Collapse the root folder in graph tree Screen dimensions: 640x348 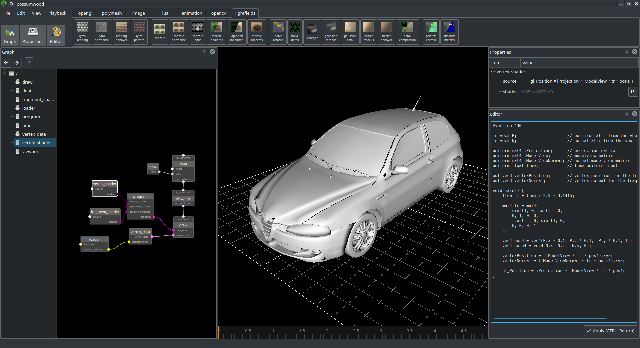coord(4,73)
